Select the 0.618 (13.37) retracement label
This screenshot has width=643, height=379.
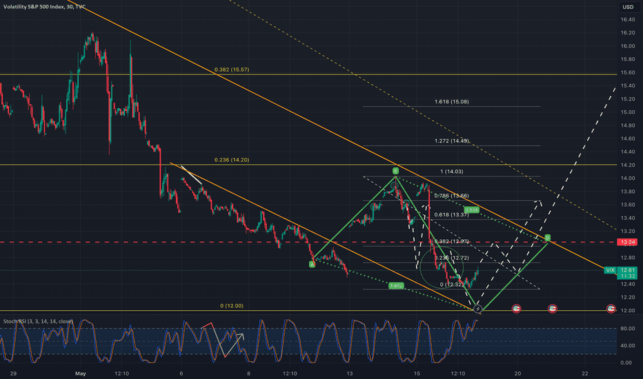(451, 215)
